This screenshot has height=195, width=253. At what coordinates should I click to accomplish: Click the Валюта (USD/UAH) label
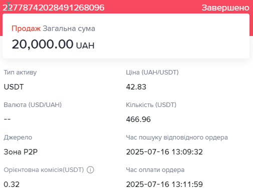click(x=33, y=105)
